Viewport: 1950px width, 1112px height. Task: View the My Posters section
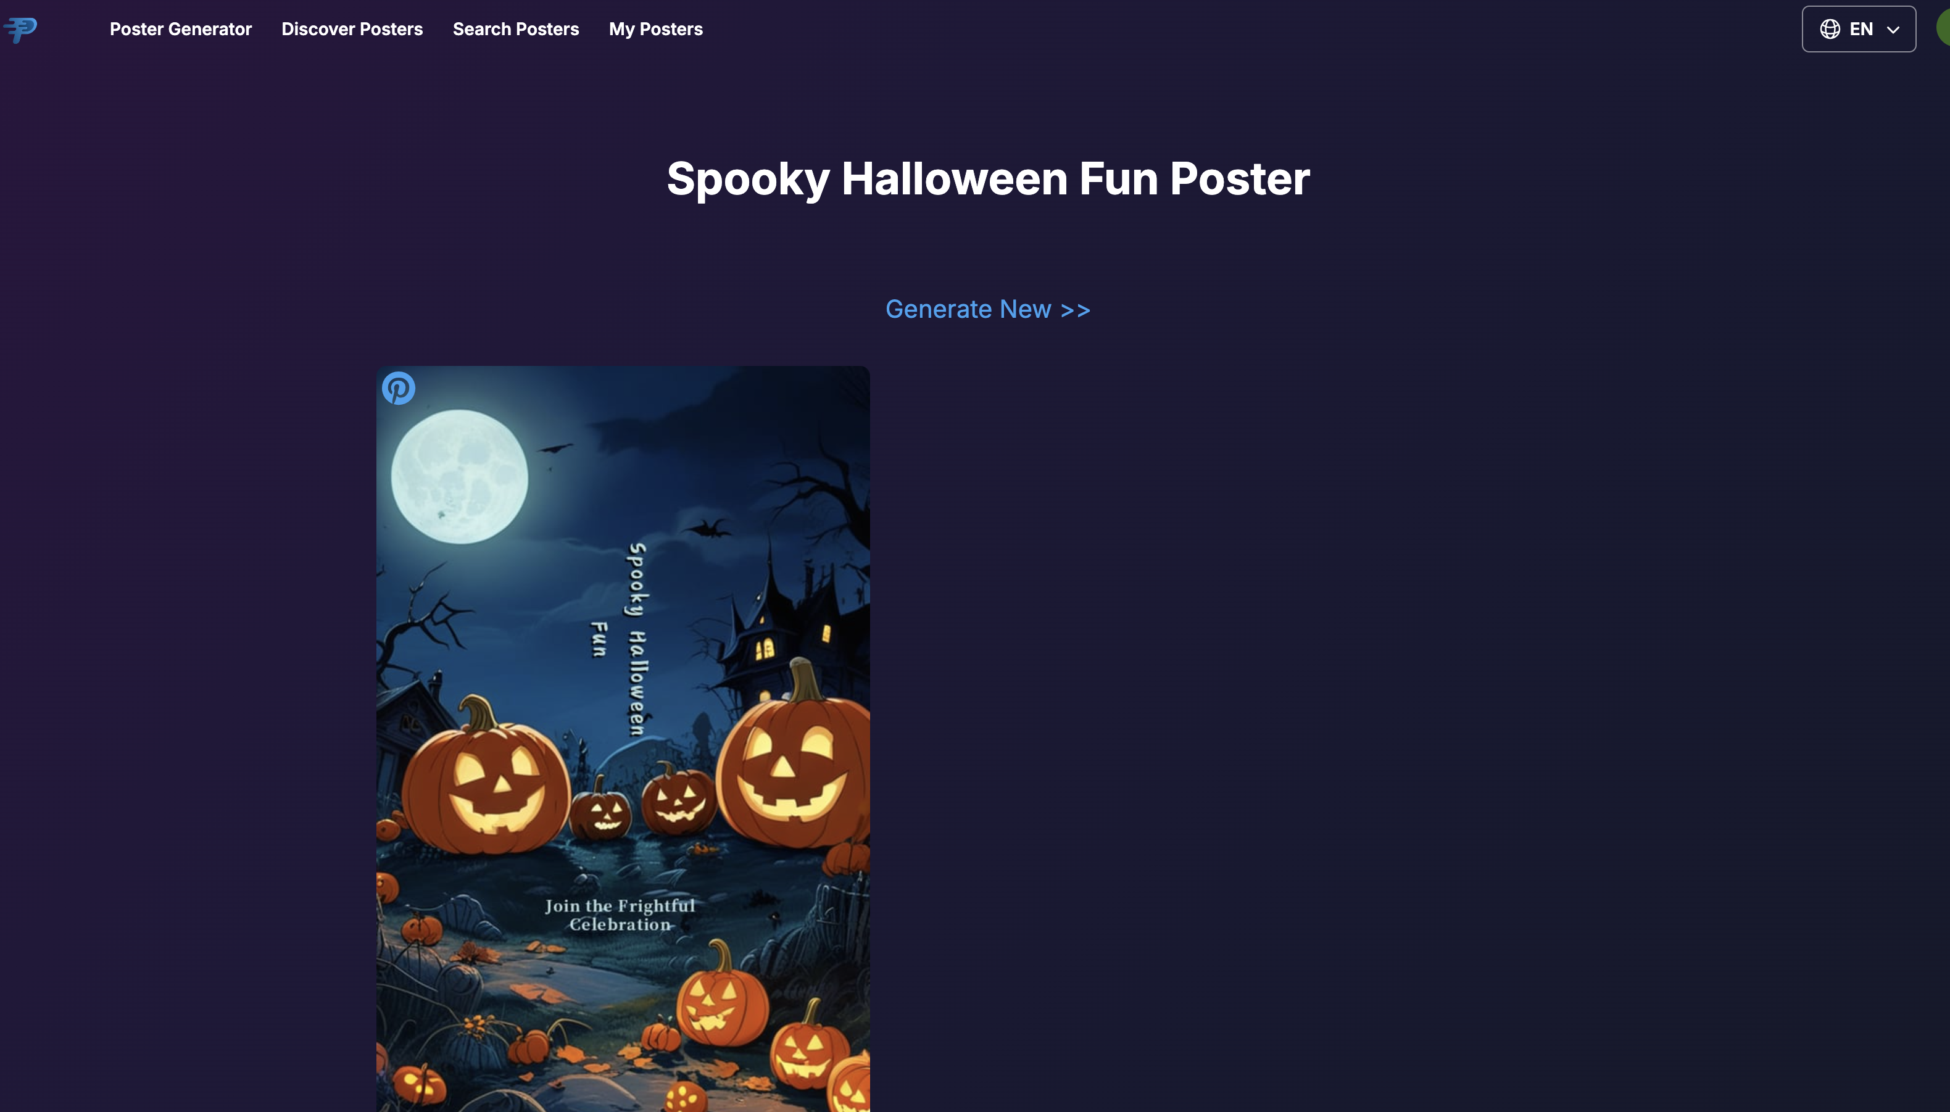[655, 29]
